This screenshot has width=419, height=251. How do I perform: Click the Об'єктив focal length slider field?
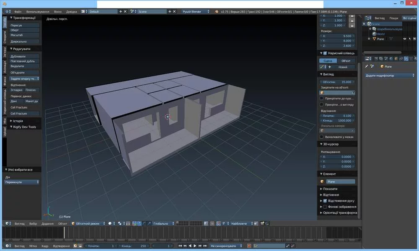tap(337, 82)
